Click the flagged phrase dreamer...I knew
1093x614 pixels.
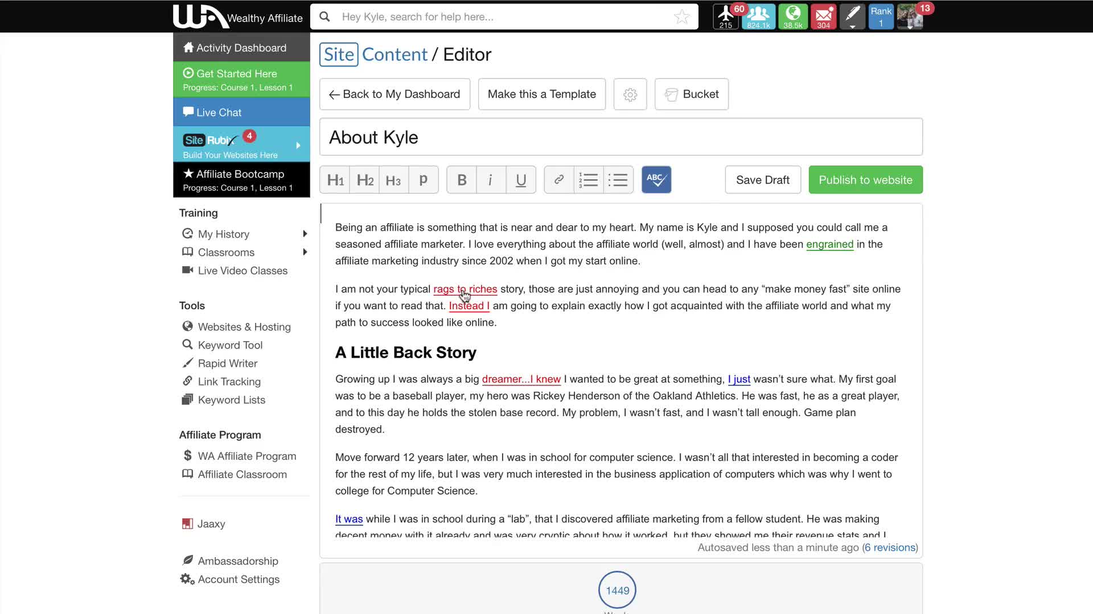point(521,379)
